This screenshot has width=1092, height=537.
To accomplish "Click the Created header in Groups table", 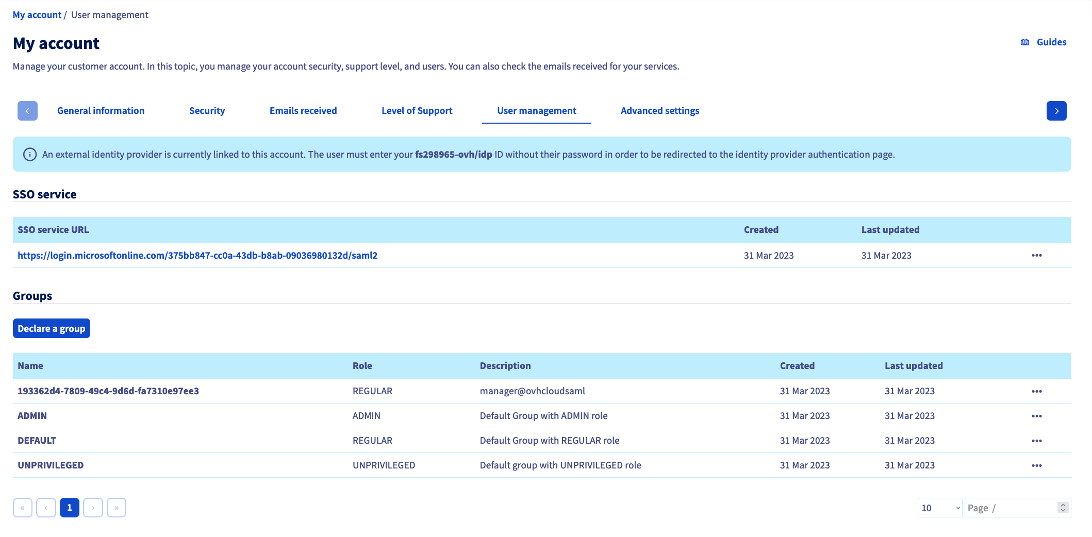I will [797, 366].
